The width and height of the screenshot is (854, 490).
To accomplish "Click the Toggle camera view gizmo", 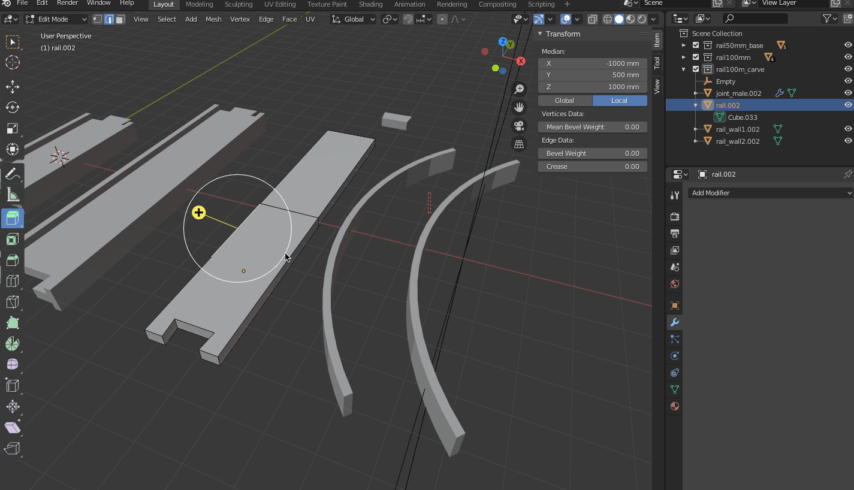I will tap(519, 126).
